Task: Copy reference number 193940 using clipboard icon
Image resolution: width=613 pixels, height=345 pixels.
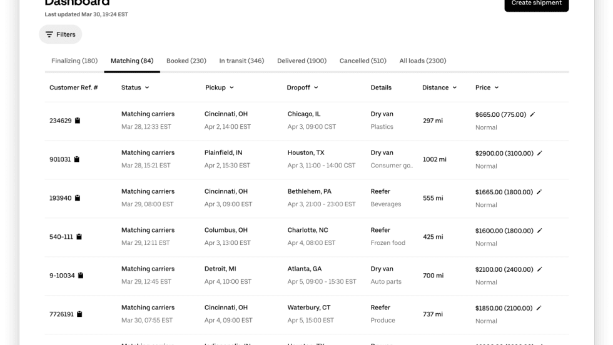Action: (x=78, y=198)
